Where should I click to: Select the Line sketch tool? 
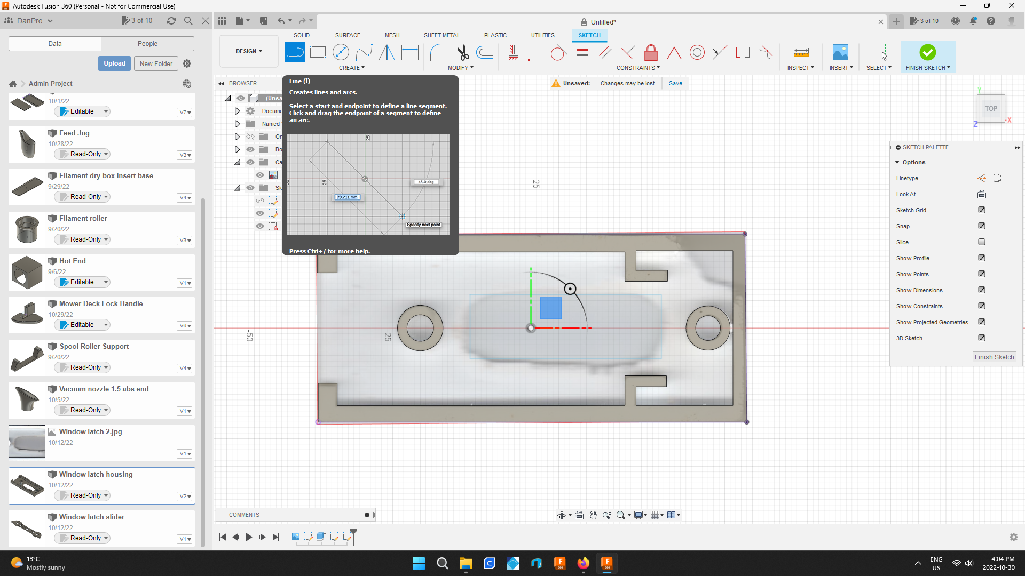[295, 52]
